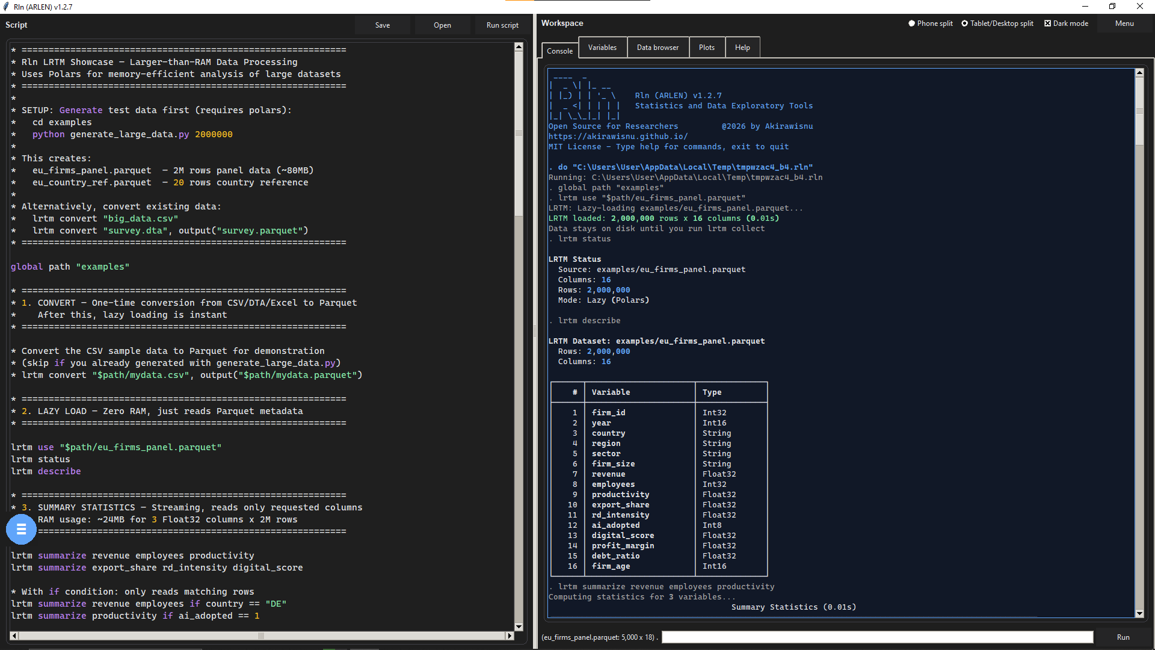Click the Type column header in table

pos(712,392)
